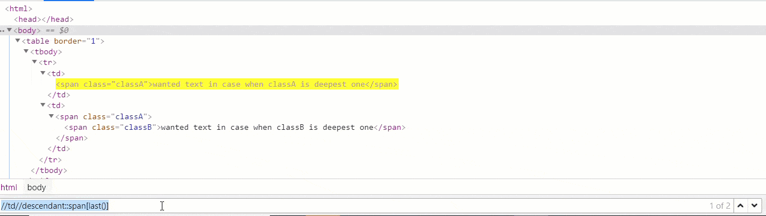The height and width of the screenshot is (216, 766).
Task: Click the 1 of 2 match counter
Action: tap(720, 206)
